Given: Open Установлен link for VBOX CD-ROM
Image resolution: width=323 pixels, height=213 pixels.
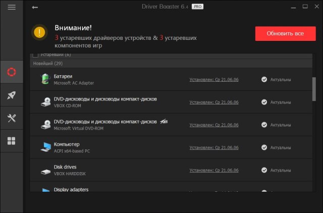Looking at the screenshot, I should click(x=213, y=102).
